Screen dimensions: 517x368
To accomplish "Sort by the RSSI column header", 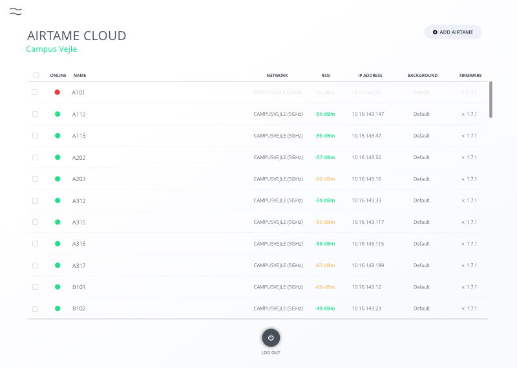I will [326, 75].
